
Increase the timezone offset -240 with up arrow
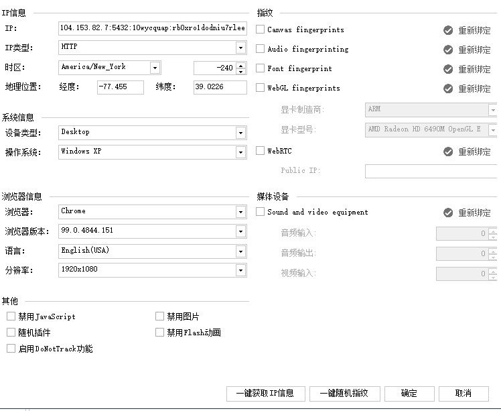click(x=241, y=65)
